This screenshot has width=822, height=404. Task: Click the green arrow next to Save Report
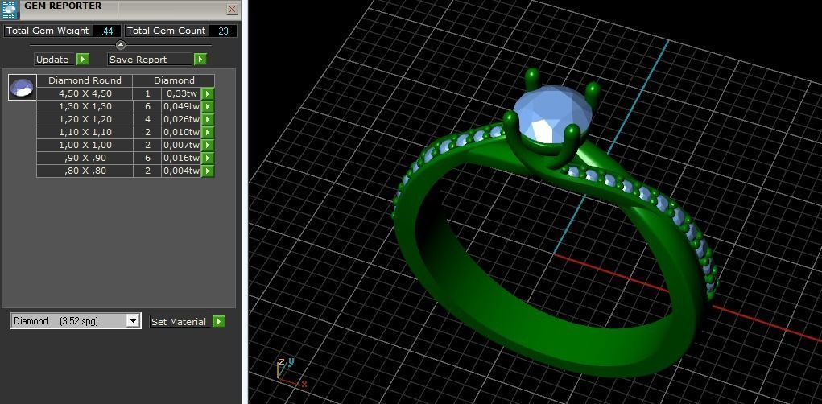tap(200, 60)
